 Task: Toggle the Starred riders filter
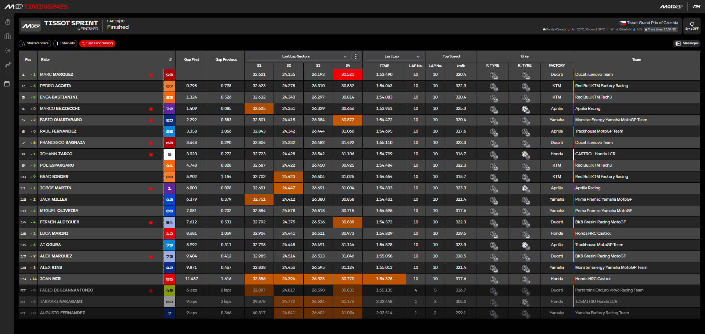[x=35, y=43]
